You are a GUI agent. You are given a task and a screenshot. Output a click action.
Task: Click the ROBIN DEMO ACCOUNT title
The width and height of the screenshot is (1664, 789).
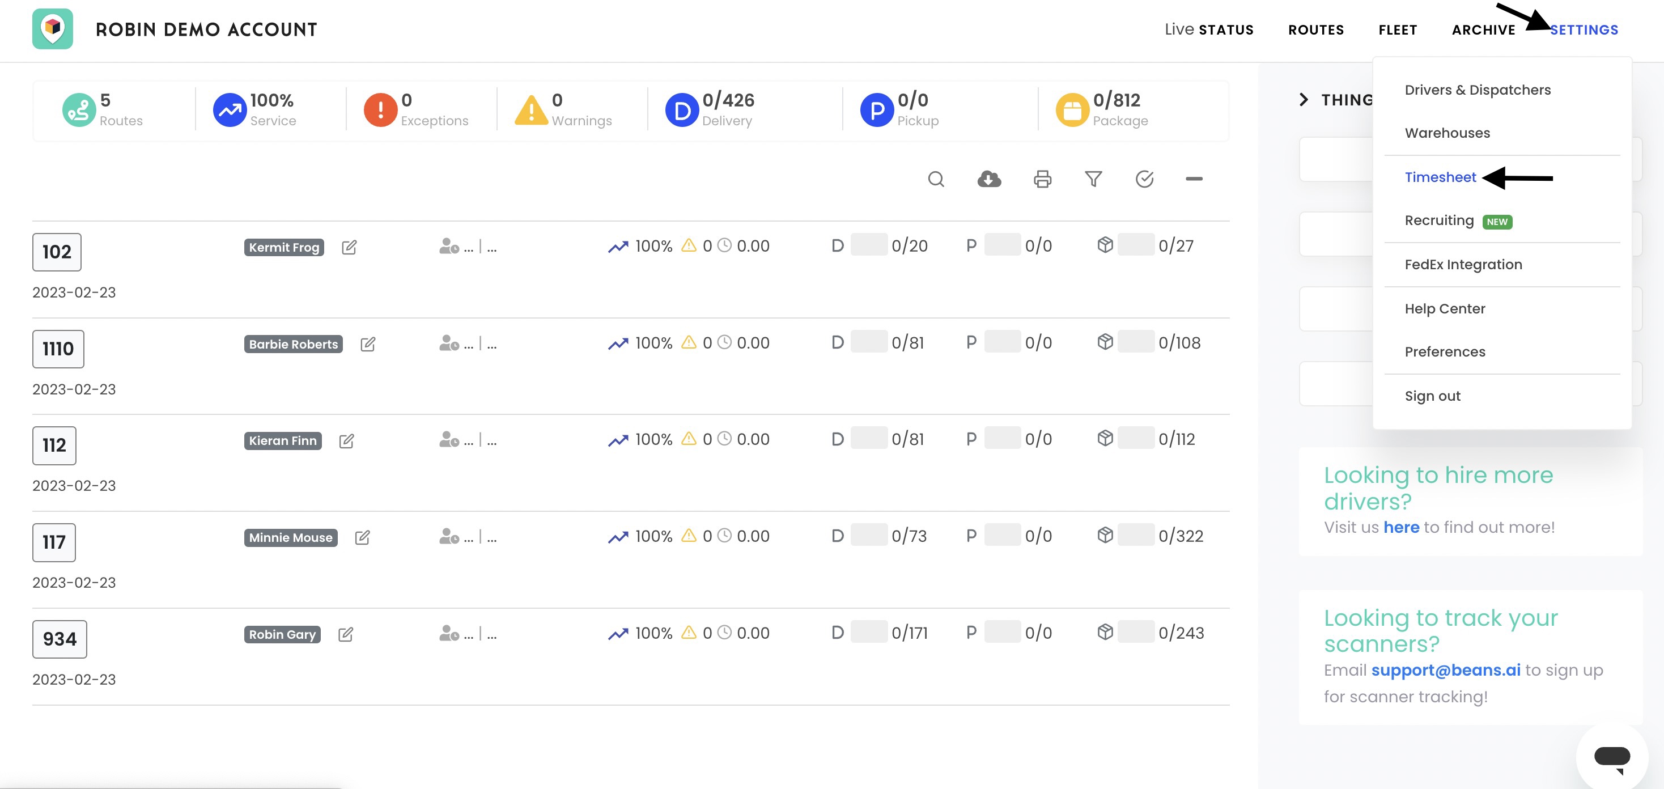pyautogui.click(x=207, y=29)
